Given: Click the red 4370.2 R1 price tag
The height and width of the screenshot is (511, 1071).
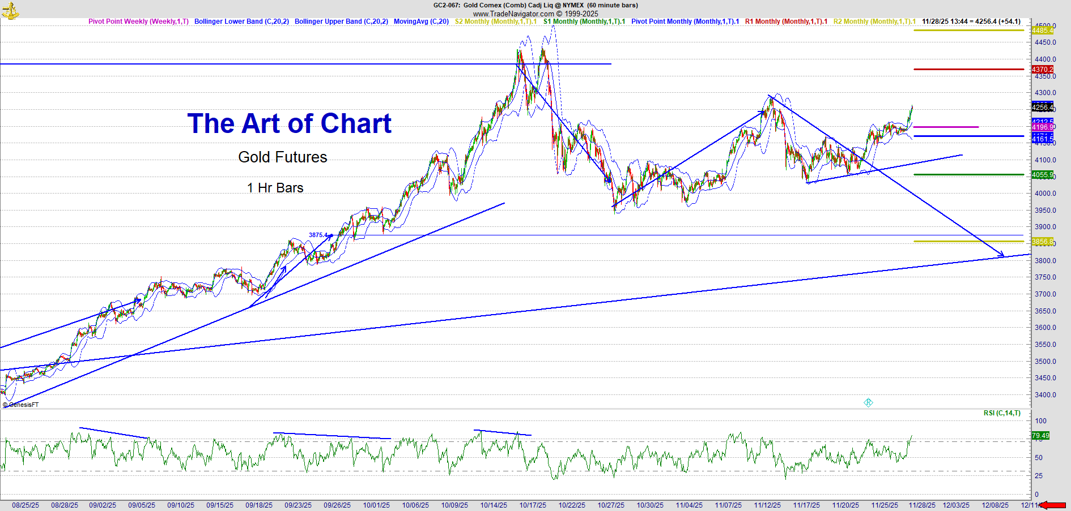Looking at the screenshot, I should coord(1042,70).
